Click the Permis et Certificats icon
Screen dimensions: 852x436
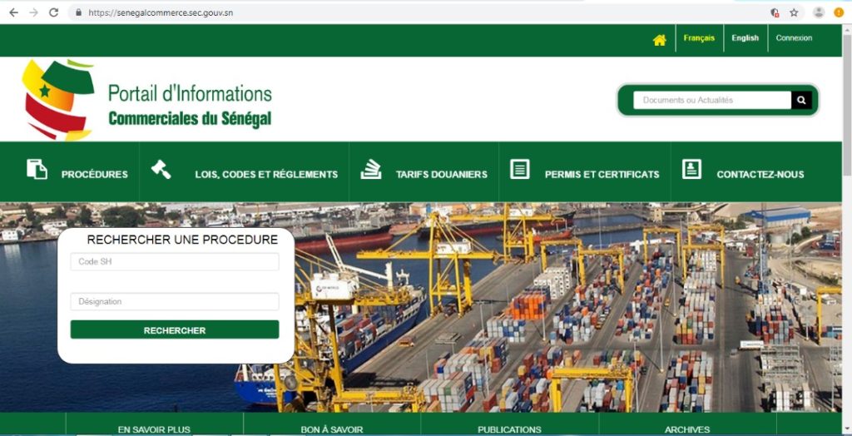pyautogui.click(x=519, y=169)
